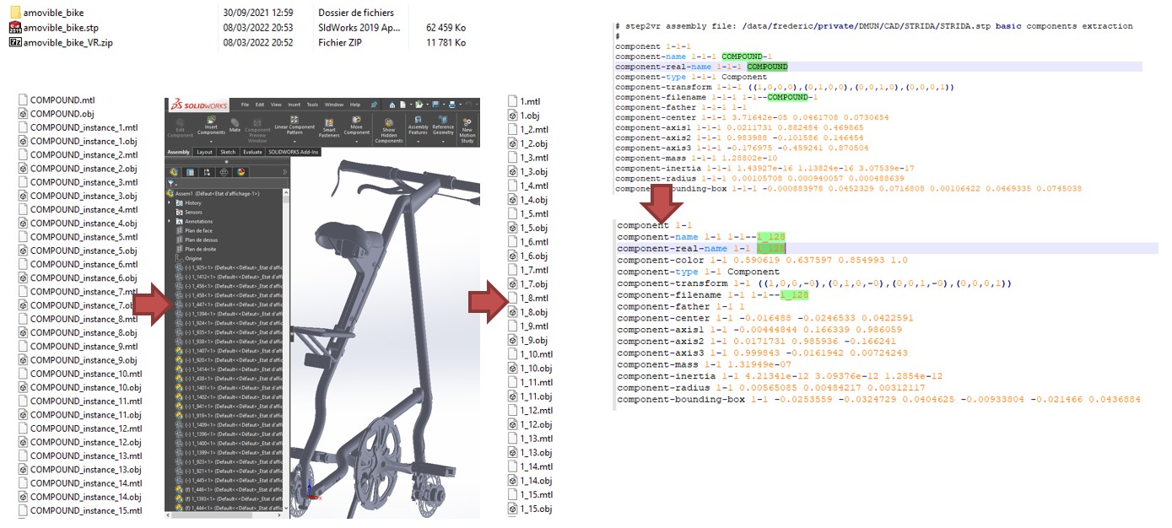Select Plan de face in feature tree
1172x528 pixels.
(x=199, y=230)
